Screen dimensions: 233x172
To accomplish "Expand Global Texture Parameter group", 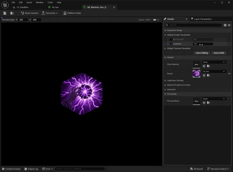I will tap(165, 48).
